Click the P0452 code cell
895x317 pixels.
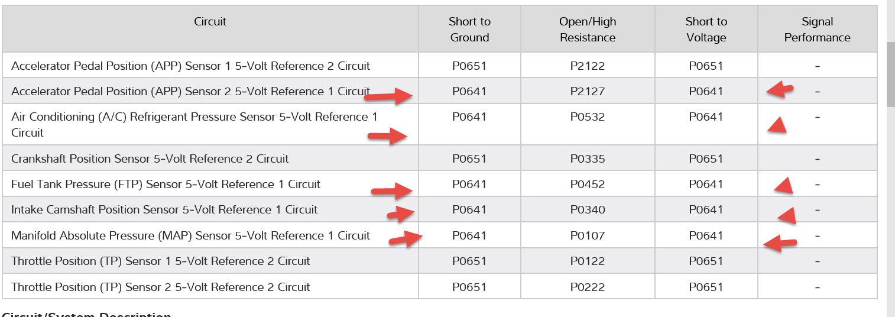[587, 184]
